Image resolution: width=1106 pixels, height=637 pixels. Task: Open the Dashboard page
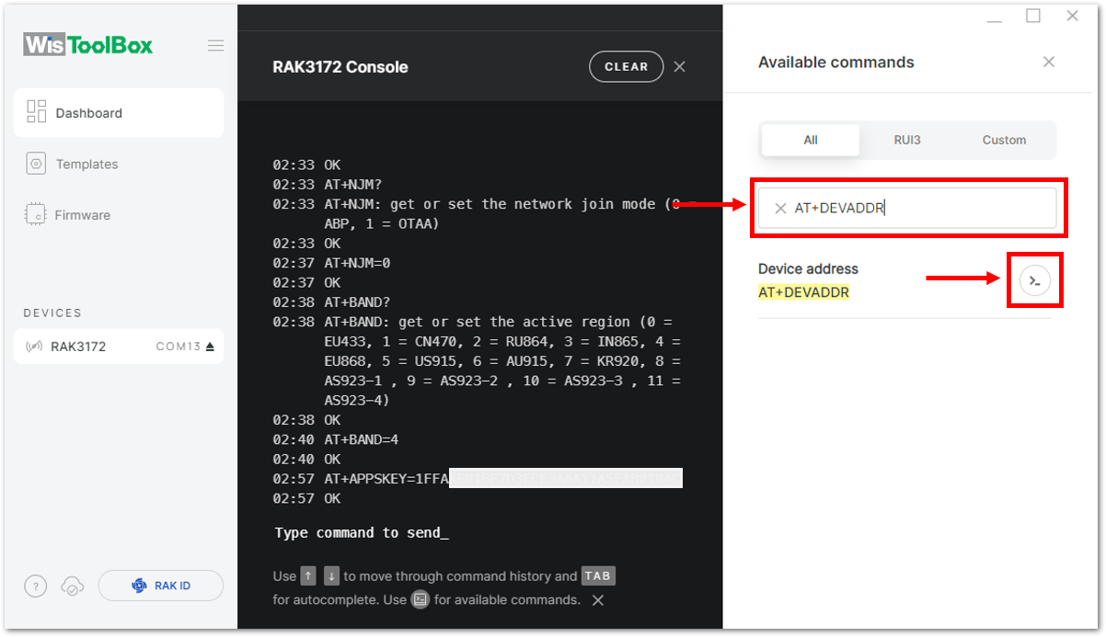click(x=119, y=113)
